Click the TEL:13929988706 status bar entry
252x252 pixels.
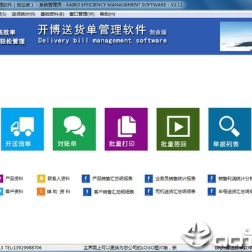tap(23, 247)
